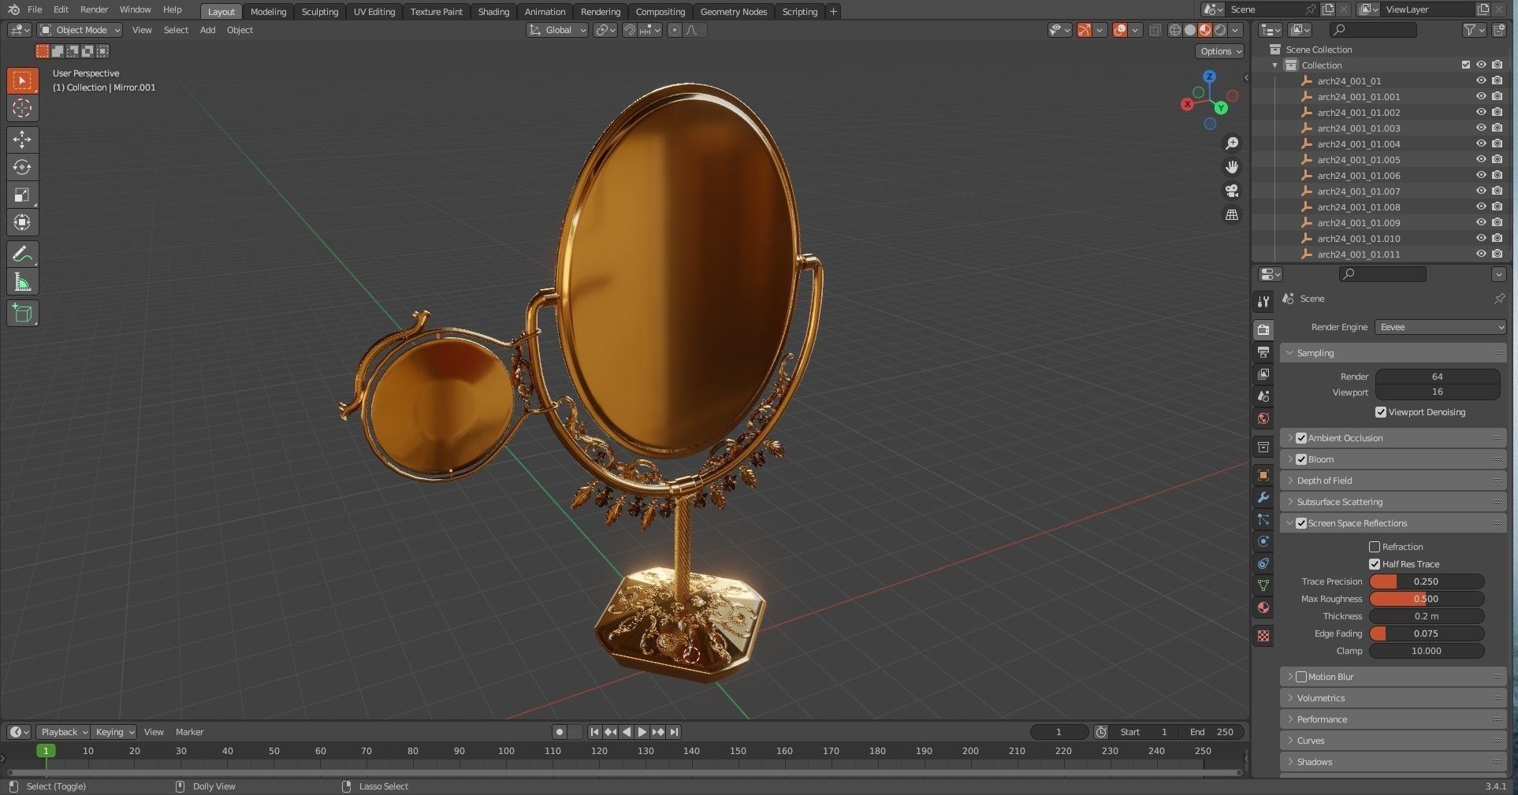Open the Playback dropdown in timeline
The height and width of the screenshot is (795, 1518).
pos(63,732)
